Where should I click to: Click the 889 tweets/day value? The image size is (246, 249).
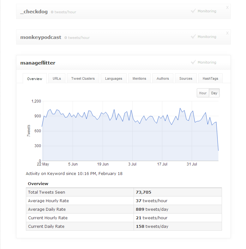click(x=152, y=209)
